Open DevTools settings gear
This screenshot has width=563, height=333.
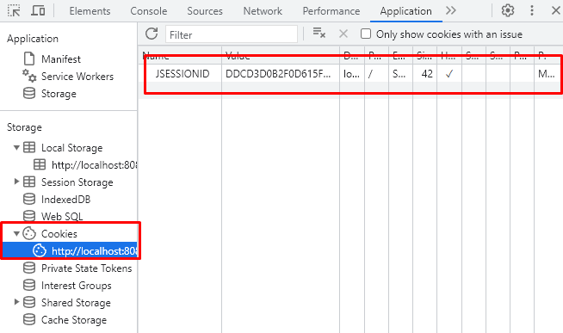coord(508,10)
